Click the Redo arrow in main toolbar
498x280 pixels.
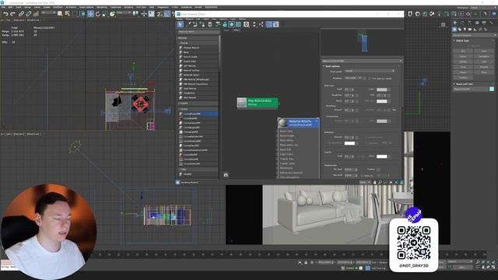tap(12, 14)
